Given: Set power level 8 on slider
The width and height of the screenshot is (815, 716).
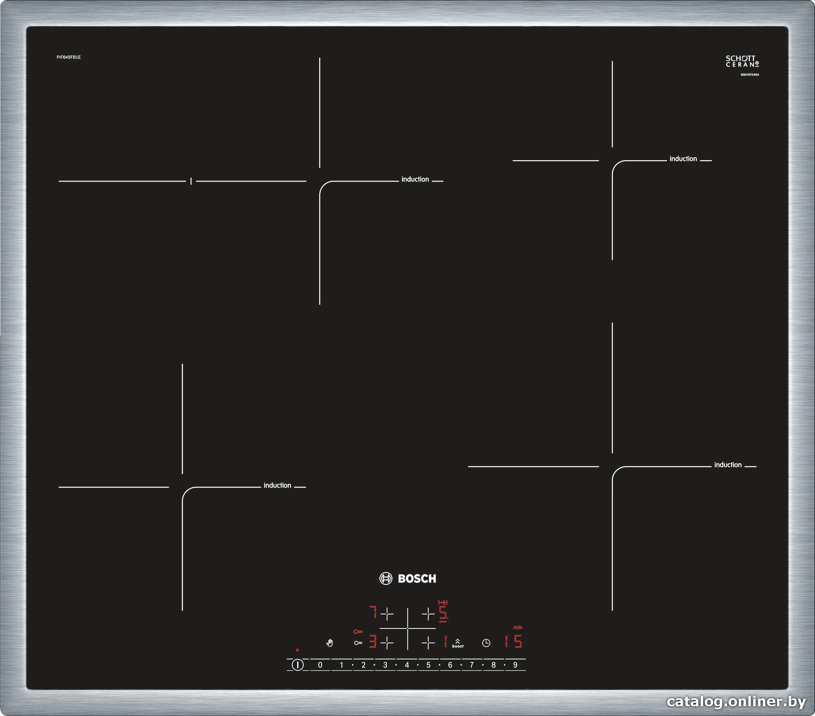Looking at the screenshot, I should click(494, 665).
